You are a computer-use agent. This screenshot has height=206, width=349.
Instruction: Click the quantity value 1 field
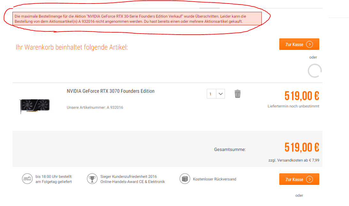pyautogui.click(x=212, y=94)
